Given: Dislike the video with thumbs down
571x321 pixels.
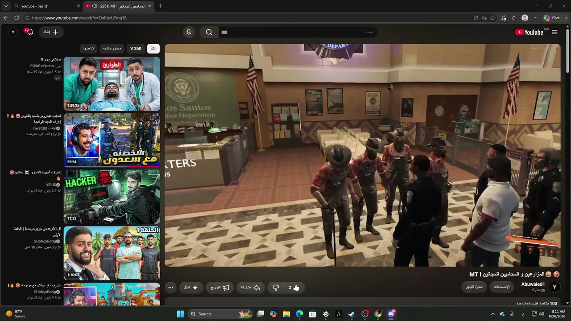Looking at the screenshot, I should coord(276,288).
